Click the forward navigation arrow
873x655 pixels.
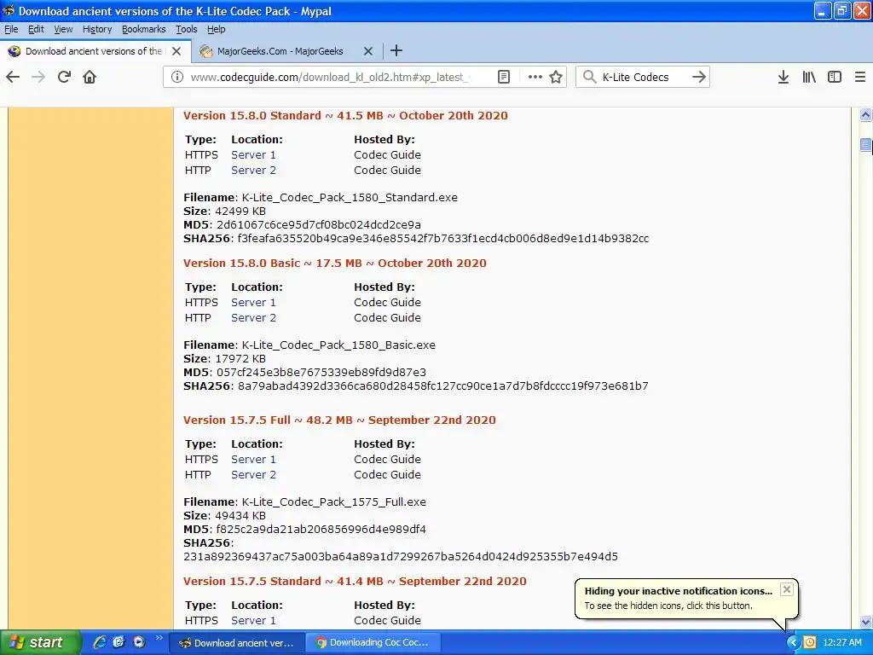pyautogui.click(x=38, y=77)
